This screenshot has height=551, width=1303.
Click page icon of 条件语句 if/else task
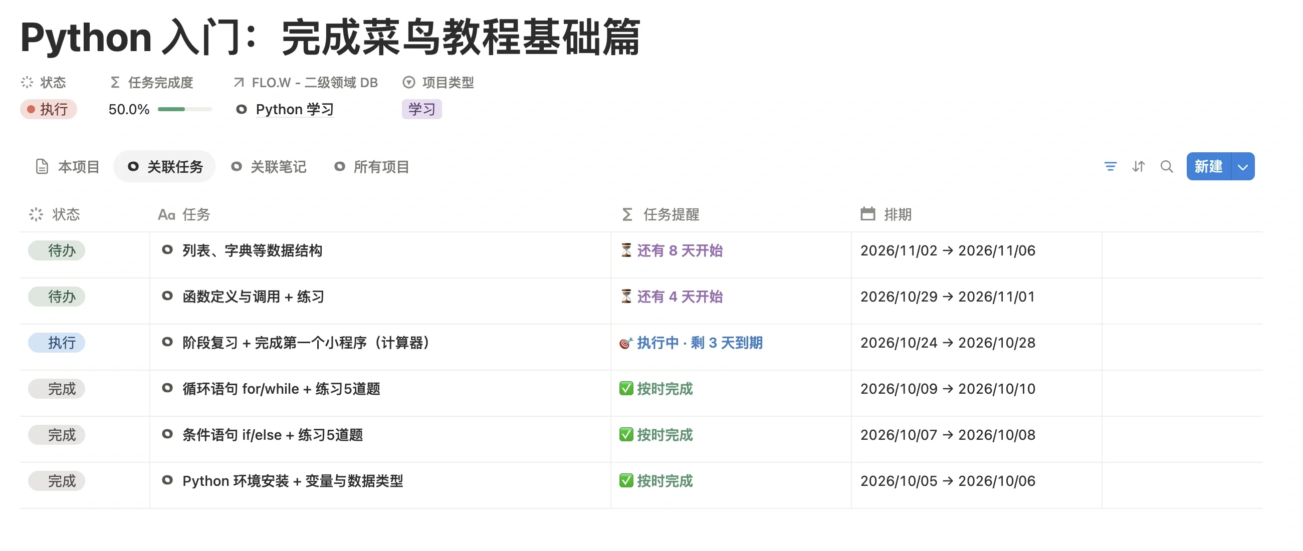167,434
